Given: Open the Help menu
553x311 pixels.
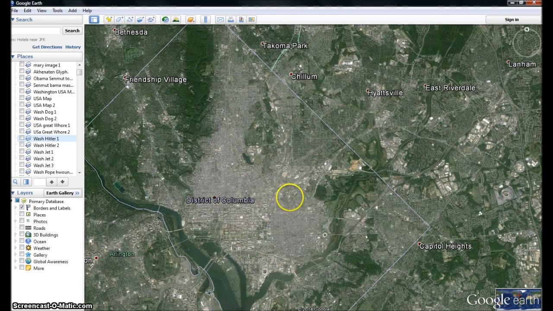Looking at the screenshot, I should pos(87,10).
